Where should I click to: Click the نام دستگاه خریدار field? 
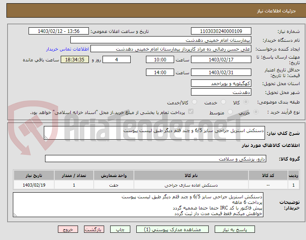(x=160, y=40)
